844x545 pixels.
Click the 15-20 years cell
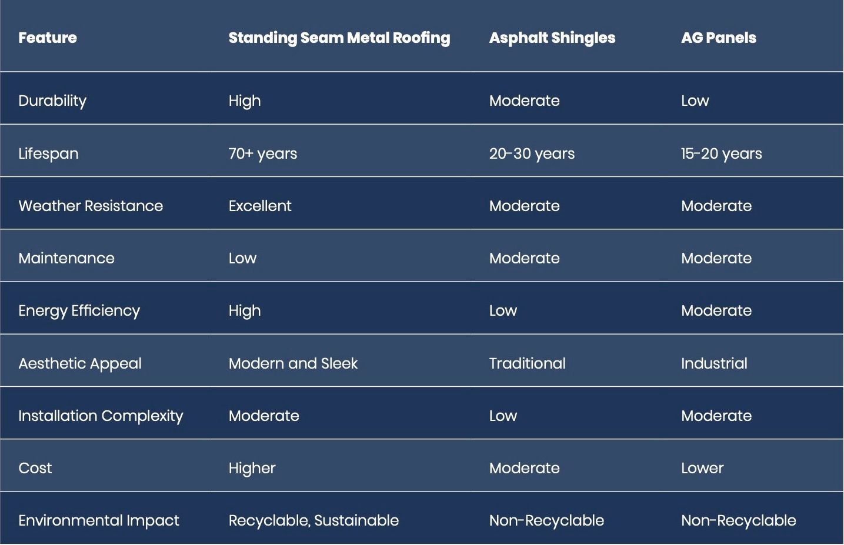(722, 154)
